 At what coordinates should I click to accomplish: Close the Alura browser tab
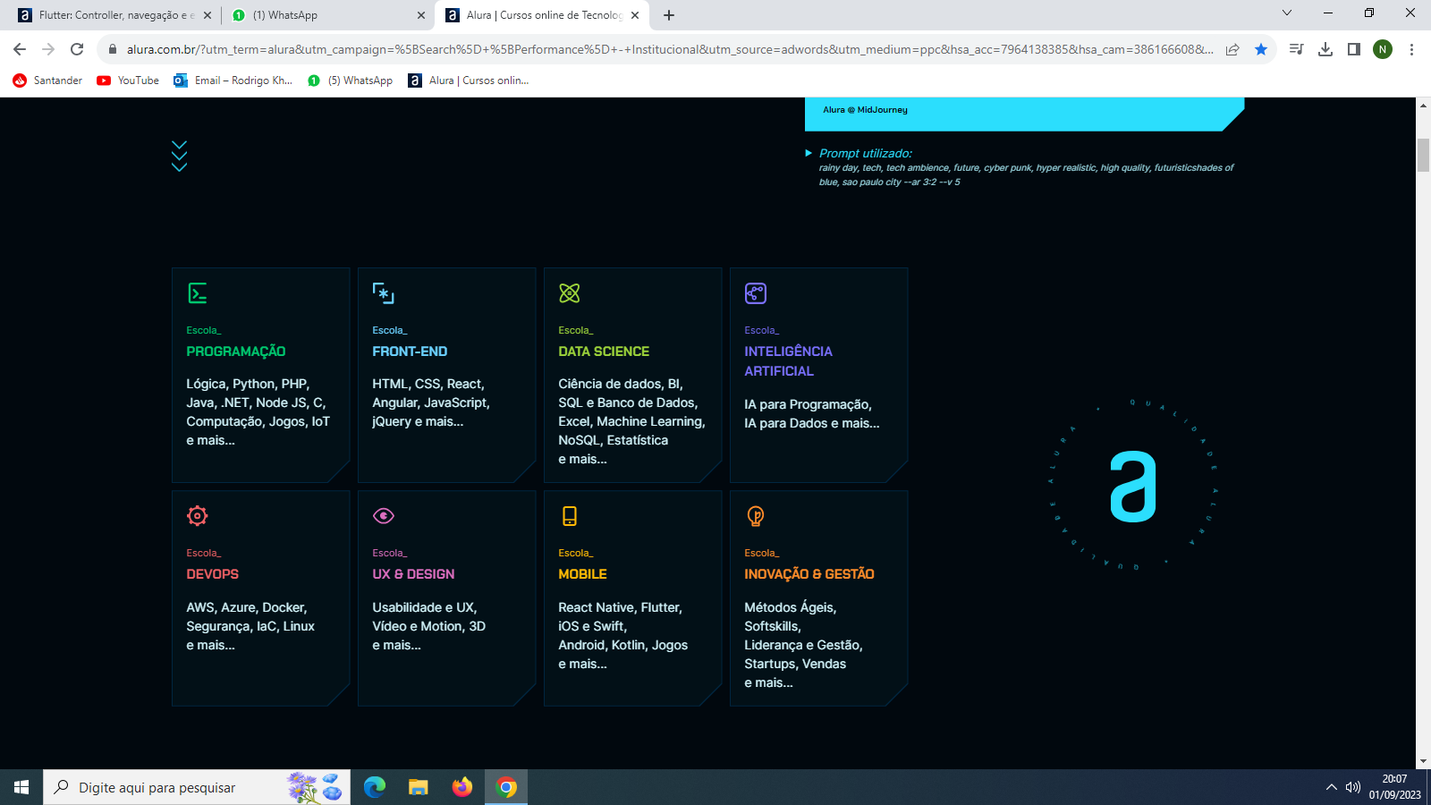pyautogui.click(x=635, y=15)
